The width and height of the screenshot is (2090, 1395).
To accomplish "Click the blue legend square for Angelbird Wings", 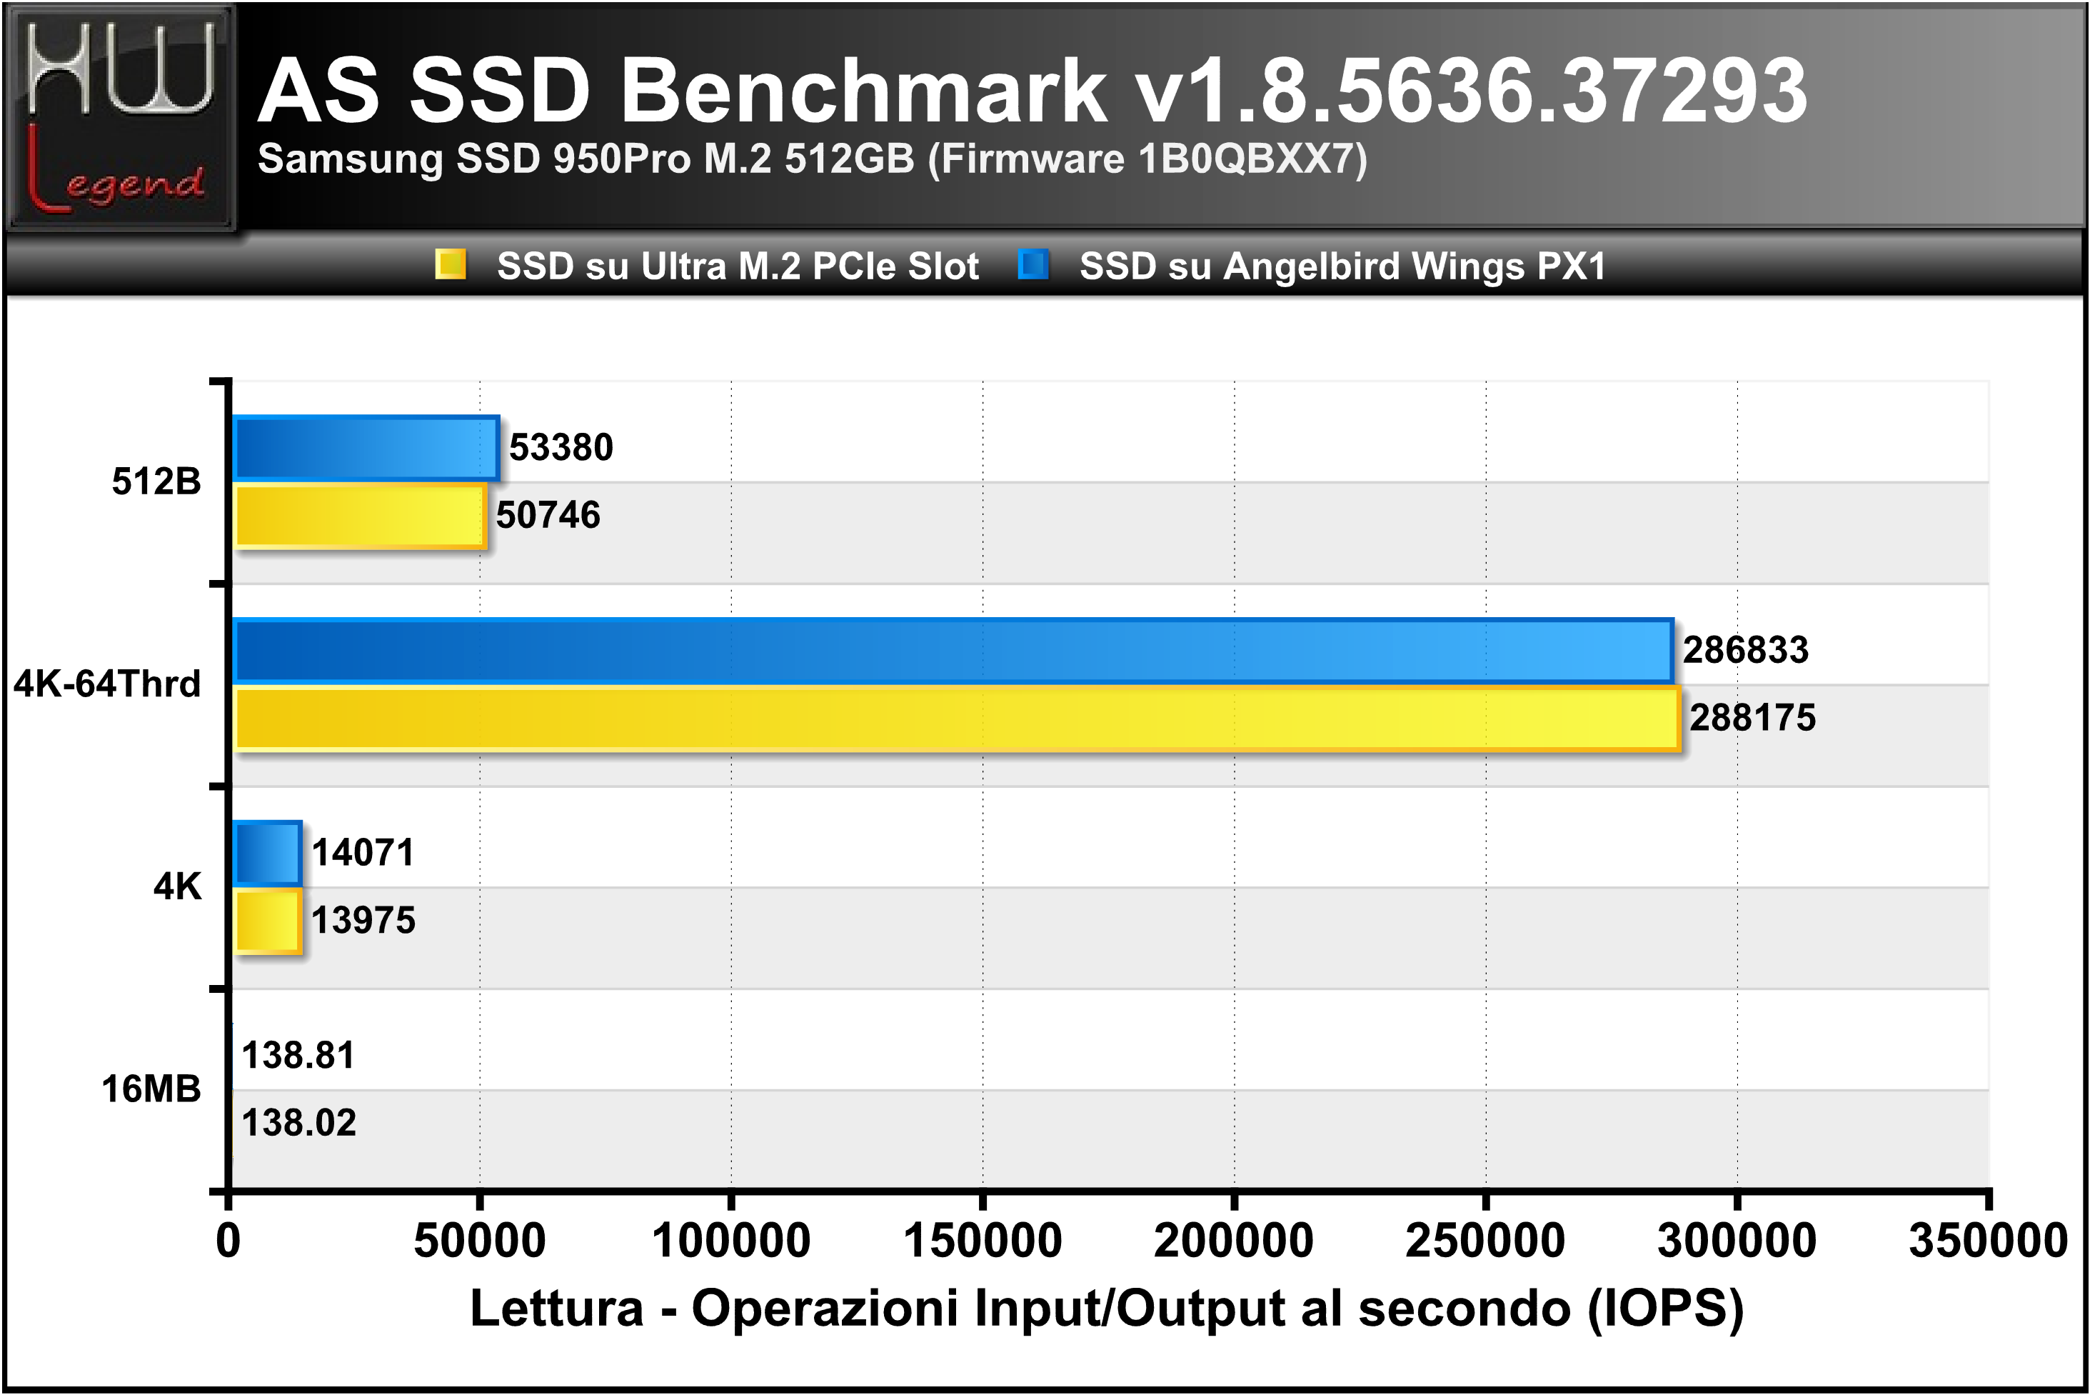I will pos(1033,265).
